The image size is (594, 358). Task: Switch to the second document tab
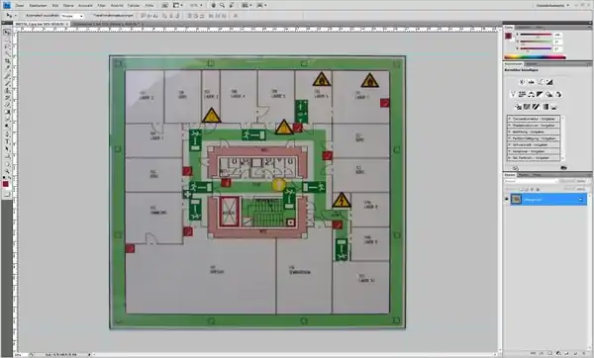pyautogui.click(x=106, y=24)
